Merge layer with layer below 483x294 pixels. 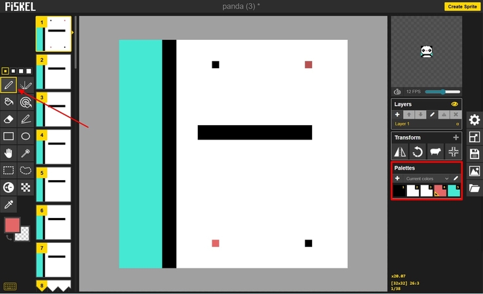click(x=444, y=115)
